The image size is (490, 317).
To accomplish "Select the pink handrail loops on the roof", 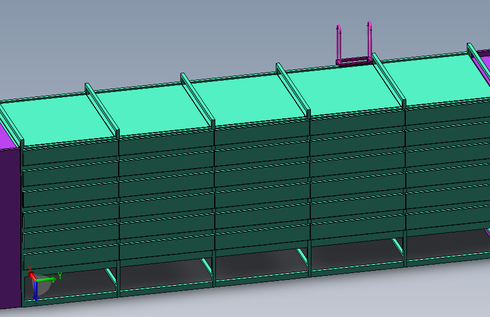I will click(354, 43).
